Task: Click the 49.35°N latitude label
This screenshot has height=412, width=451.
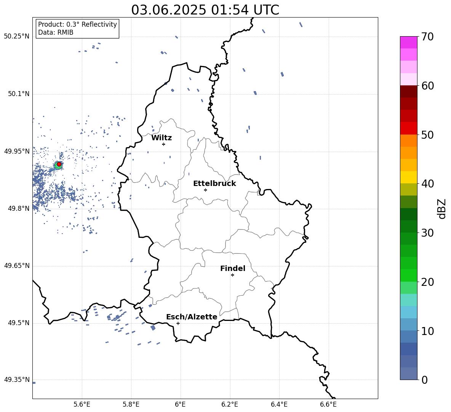Action: pos(17,380)
